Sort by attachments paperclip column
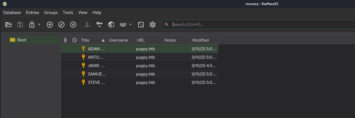The width and height of the screenshot is (355, 118). coord(65,40)
